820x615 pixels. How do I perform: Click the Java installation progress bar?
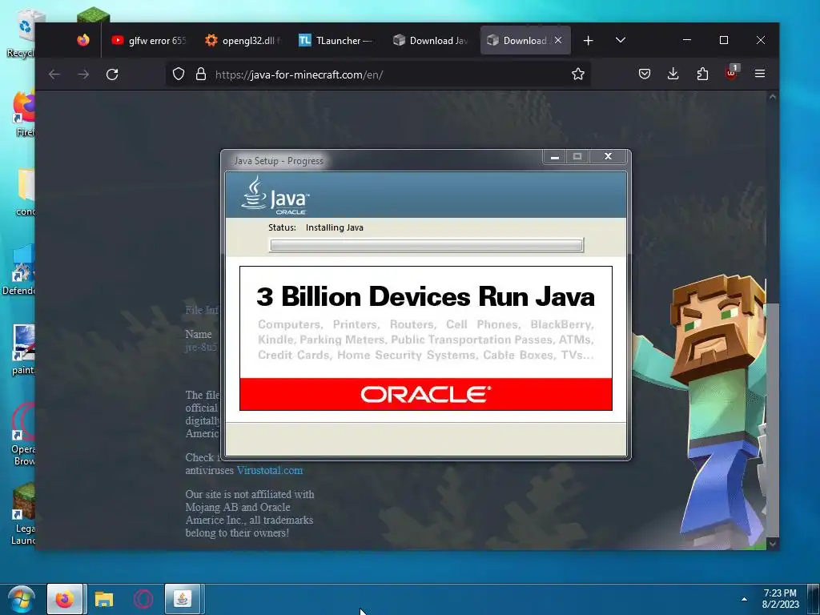426,245
